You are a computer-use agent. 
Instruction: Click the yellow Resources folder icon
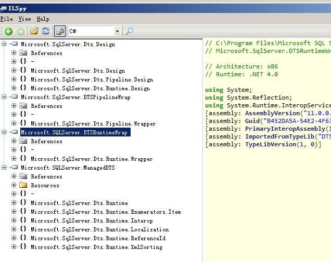pyautogui.click(x=23, y=185)
